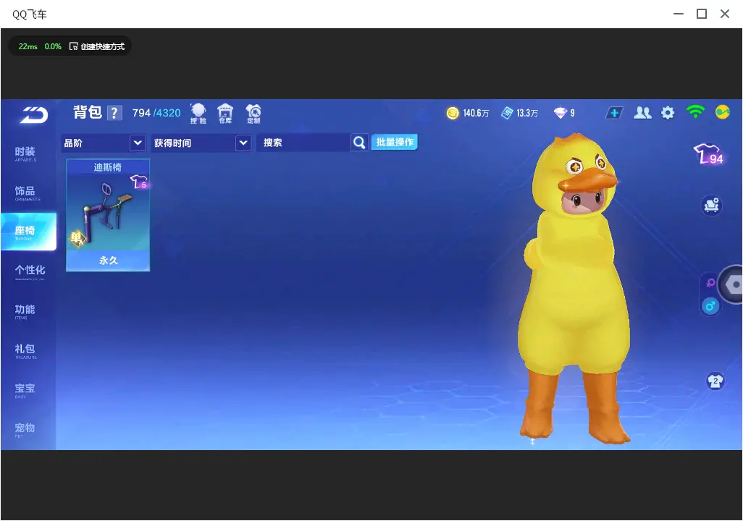
Task: Click the 794/4320 capacity counter
Action: pyautogui.click(x=156, y=113)
